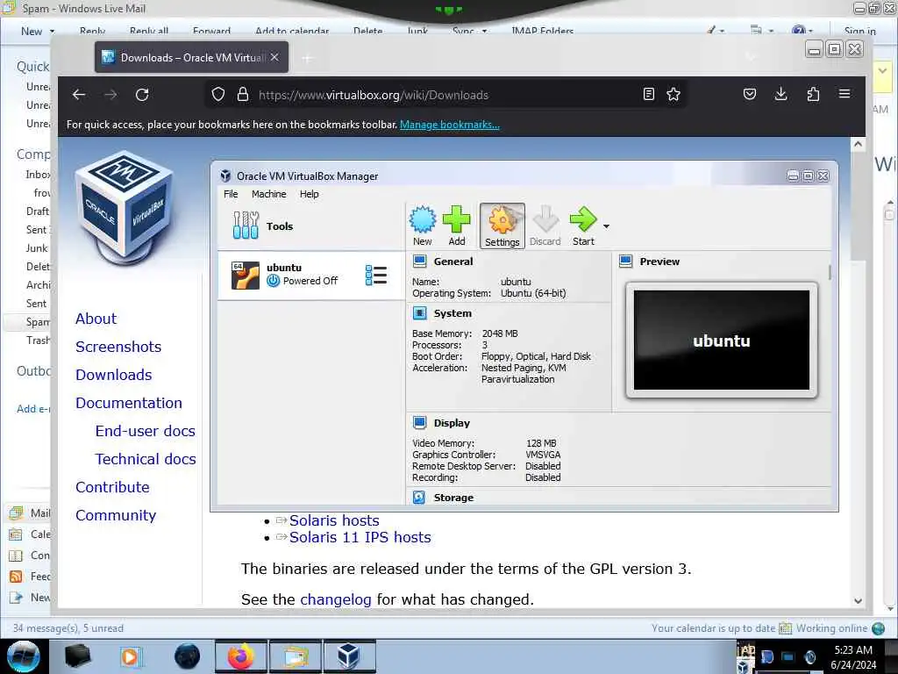Viewport: 898px width, 674px height.
Task: Open the Settings gear in VirtualBox Manager
Action: coord(502,226)
